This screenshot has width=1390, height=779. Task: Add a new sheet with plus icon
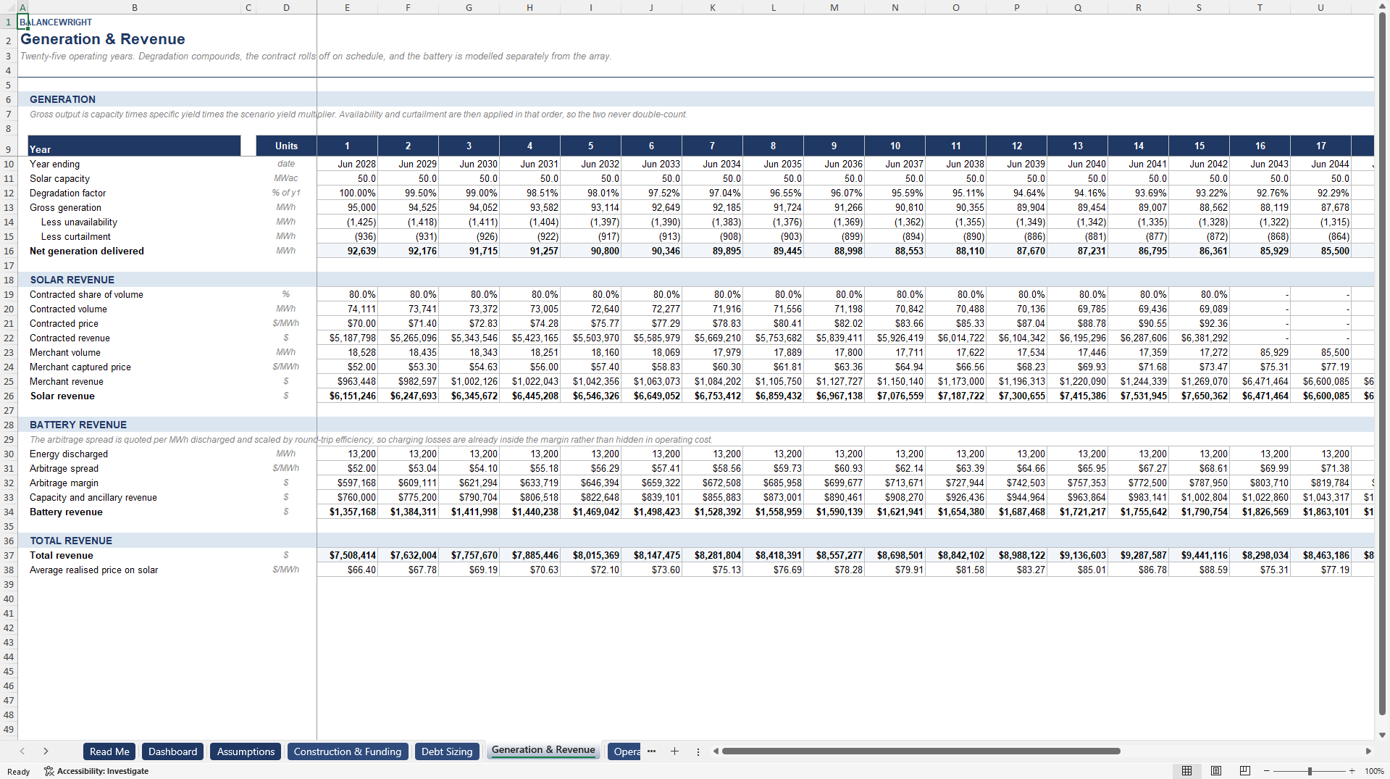click(674, 751)
